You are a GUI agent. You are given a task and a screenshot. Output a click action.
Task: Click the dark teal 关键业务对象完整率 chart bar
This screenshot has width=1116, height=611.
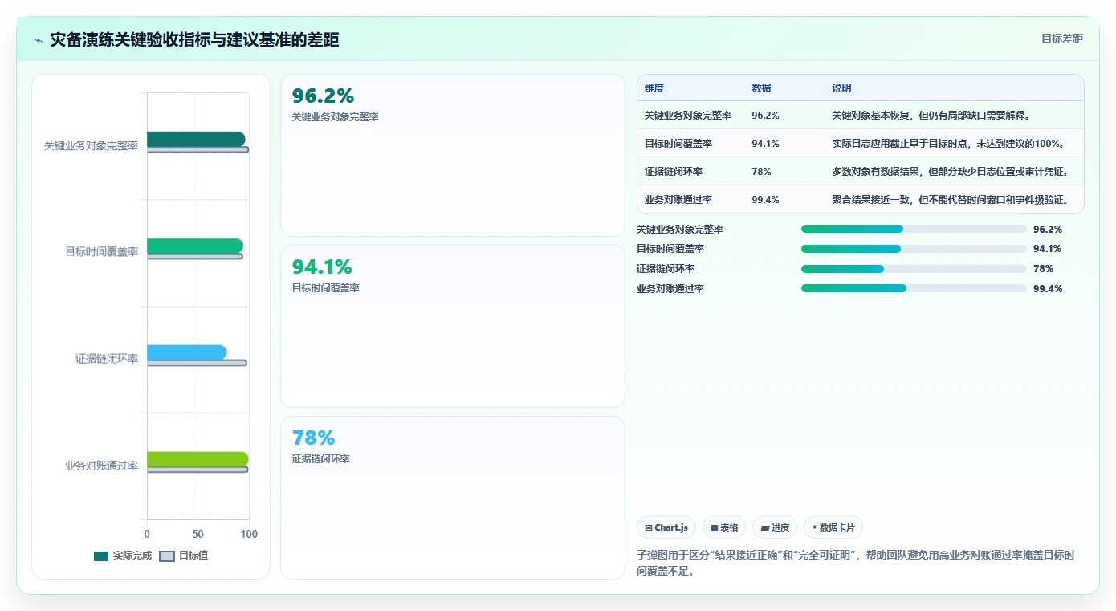(196, 139)
